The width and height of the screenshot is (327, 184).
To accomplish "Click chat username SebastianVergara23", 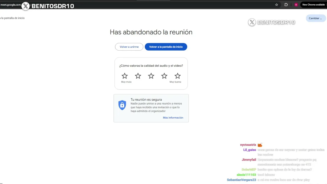I will coord(241,180).
